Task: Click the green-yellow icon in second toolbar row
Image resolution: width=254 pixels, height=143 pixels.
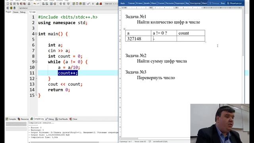Action: click(x=11, y=8)
